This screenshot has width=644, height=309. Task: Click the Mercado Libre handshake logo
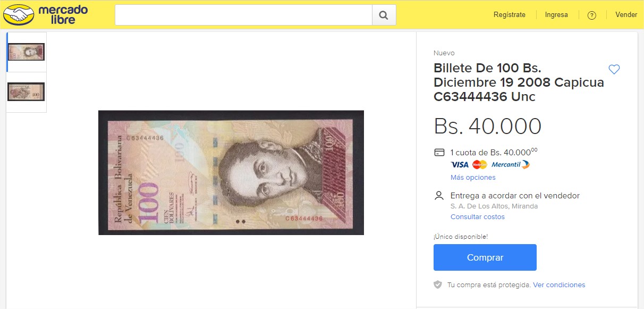[x=19, y=15]
